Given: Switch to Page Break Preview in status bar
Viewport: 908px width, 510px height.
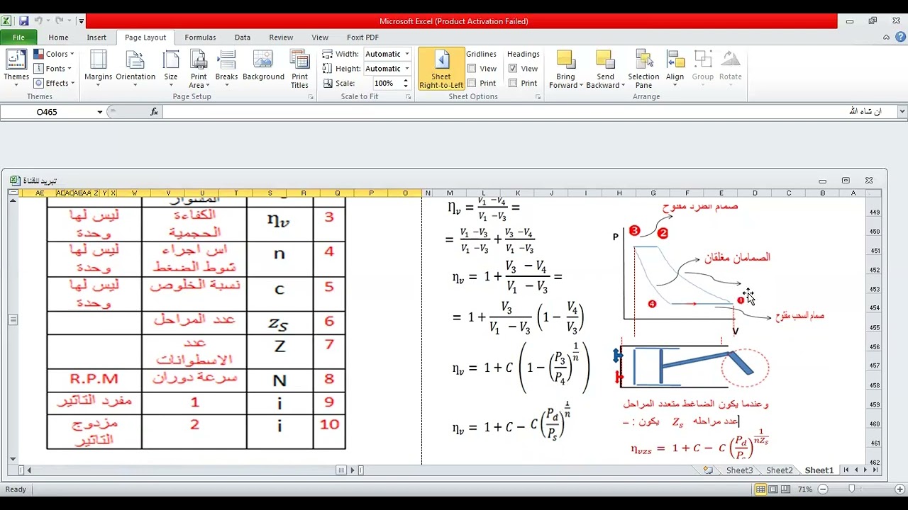Looking at the screenshot, I should click(x=786, y=489).
